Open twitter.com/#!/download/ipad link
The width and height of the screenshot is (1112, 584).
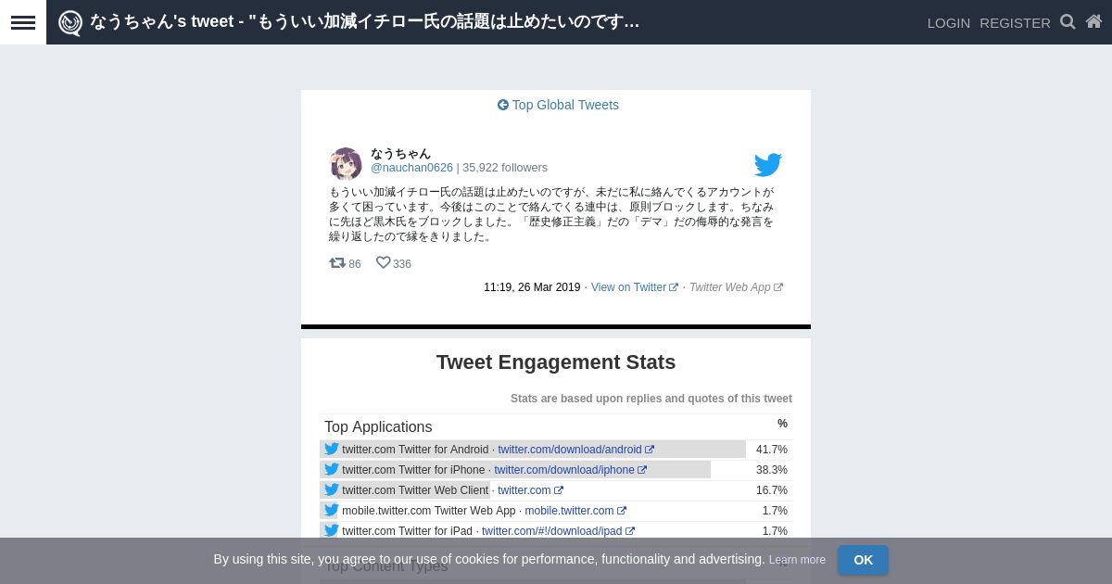click(x=558, y=531)
